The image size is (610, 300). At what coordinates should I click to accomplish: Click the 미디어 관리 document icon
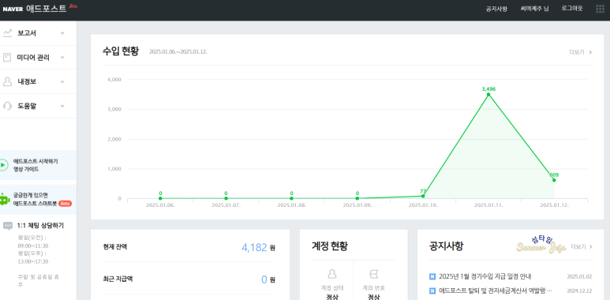(x=7, y=58)
